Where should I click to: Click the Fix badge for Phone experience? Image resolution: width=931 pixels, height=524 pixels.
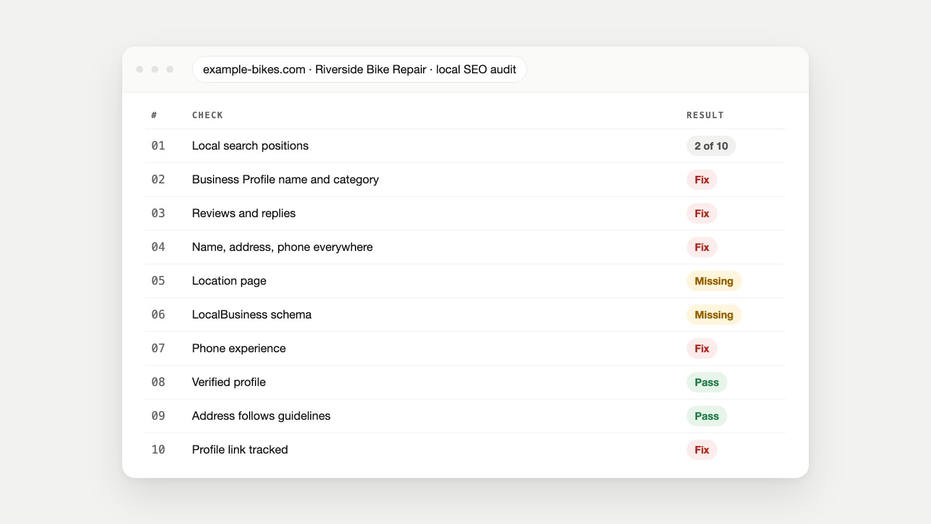702,349
